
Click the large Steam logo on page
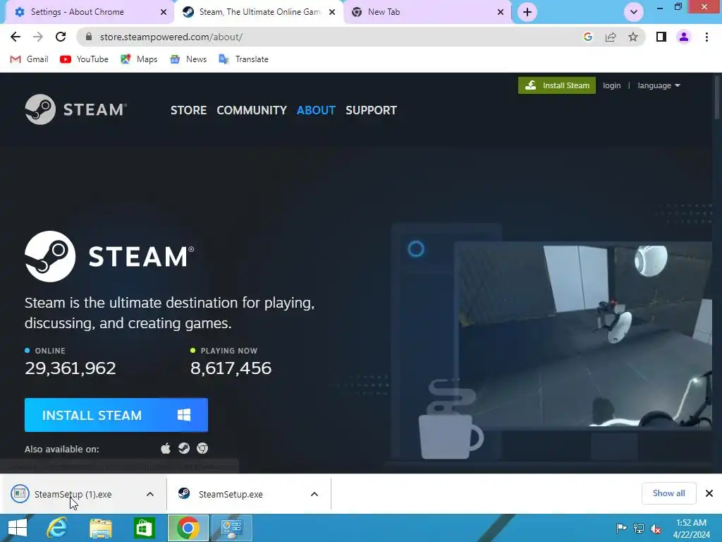click(109, 256)
